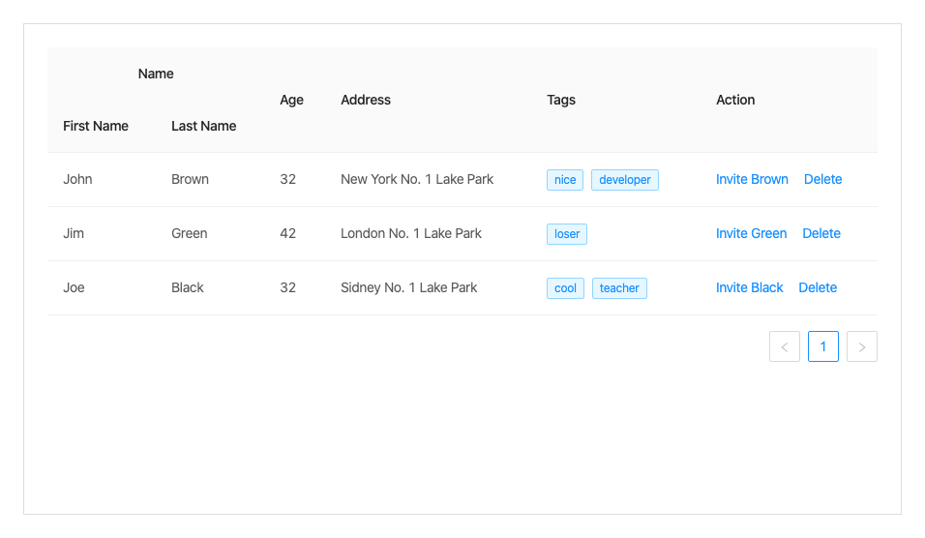Click the 'nice' tag
The image size is (925, 538).
click(565, 180)
